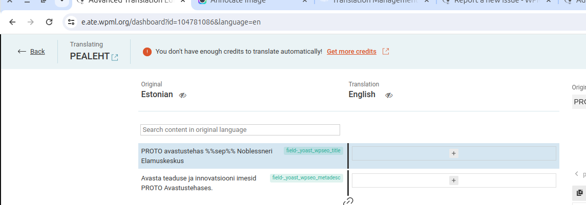
Task: Click the orange warning alert icon
Action: tap(147, 52)
